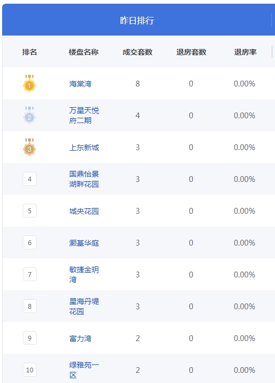This screenshot has width=275, height=383.
Task: Select the rank 5 number badge
Action: click(x=30, y=211)
